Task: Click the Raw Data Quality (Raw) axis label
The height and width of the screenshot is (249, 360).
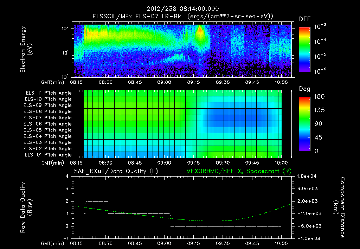Action: click(26, 207)
